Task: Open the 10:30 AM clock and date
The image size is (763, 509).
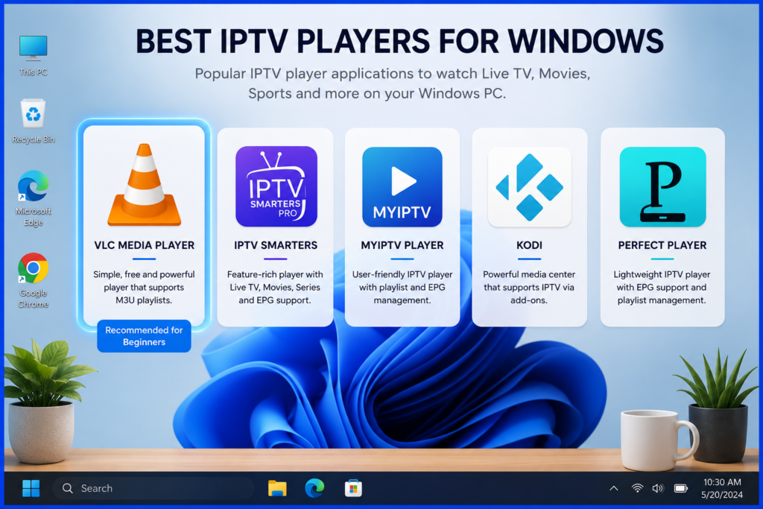Action: [722, 488]
